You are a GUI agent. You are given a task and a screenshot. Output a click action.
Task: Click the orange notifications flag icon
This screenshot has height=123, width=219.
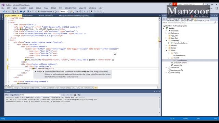click(175, 4)
